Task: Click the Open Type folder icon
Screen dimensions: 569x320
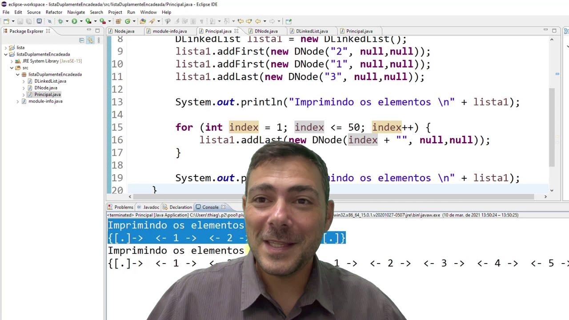Action: click(143, 21)
